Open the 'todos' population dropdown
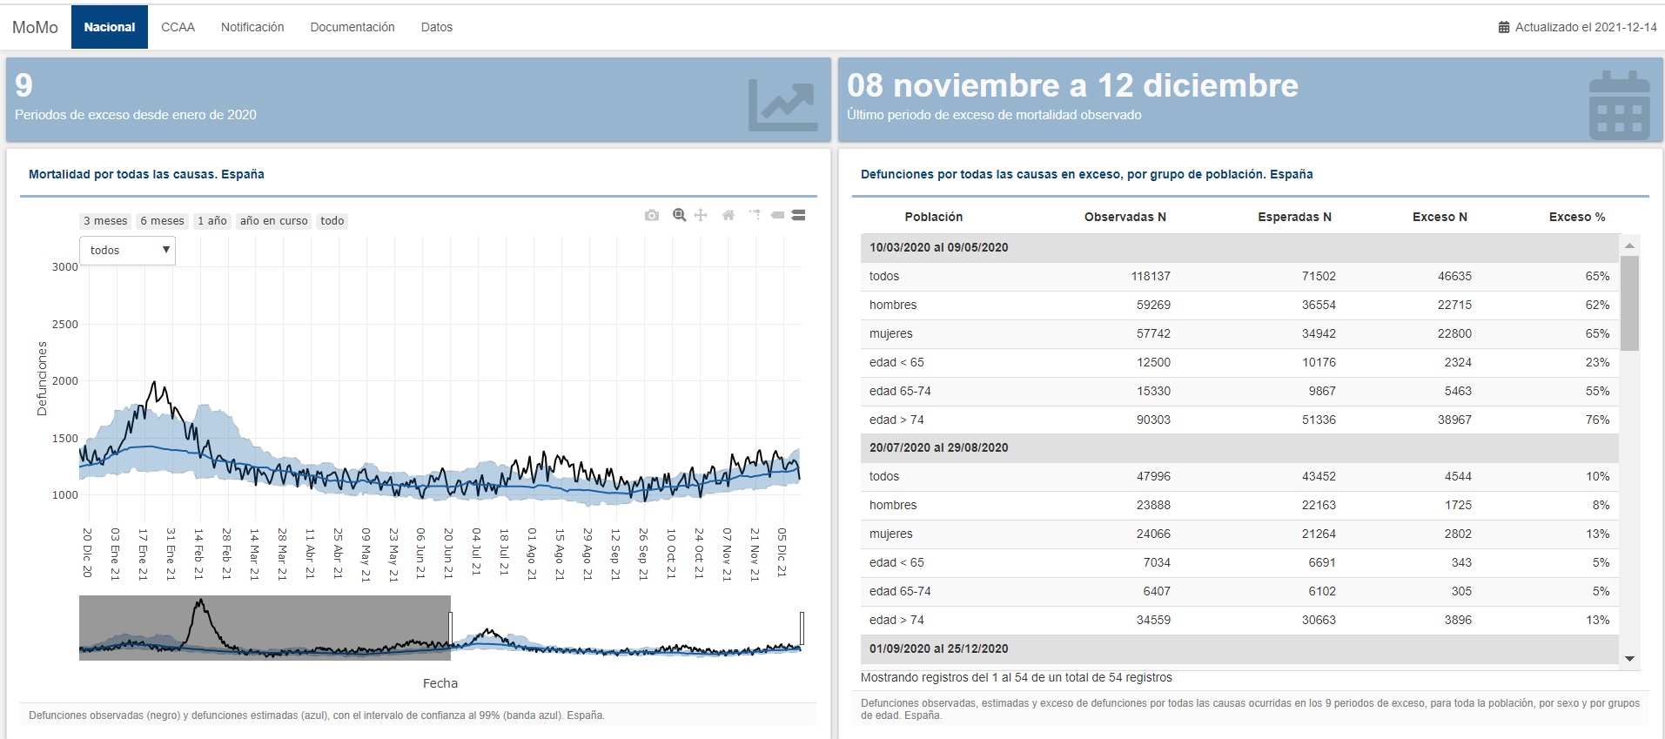 (x=128, y=251)
